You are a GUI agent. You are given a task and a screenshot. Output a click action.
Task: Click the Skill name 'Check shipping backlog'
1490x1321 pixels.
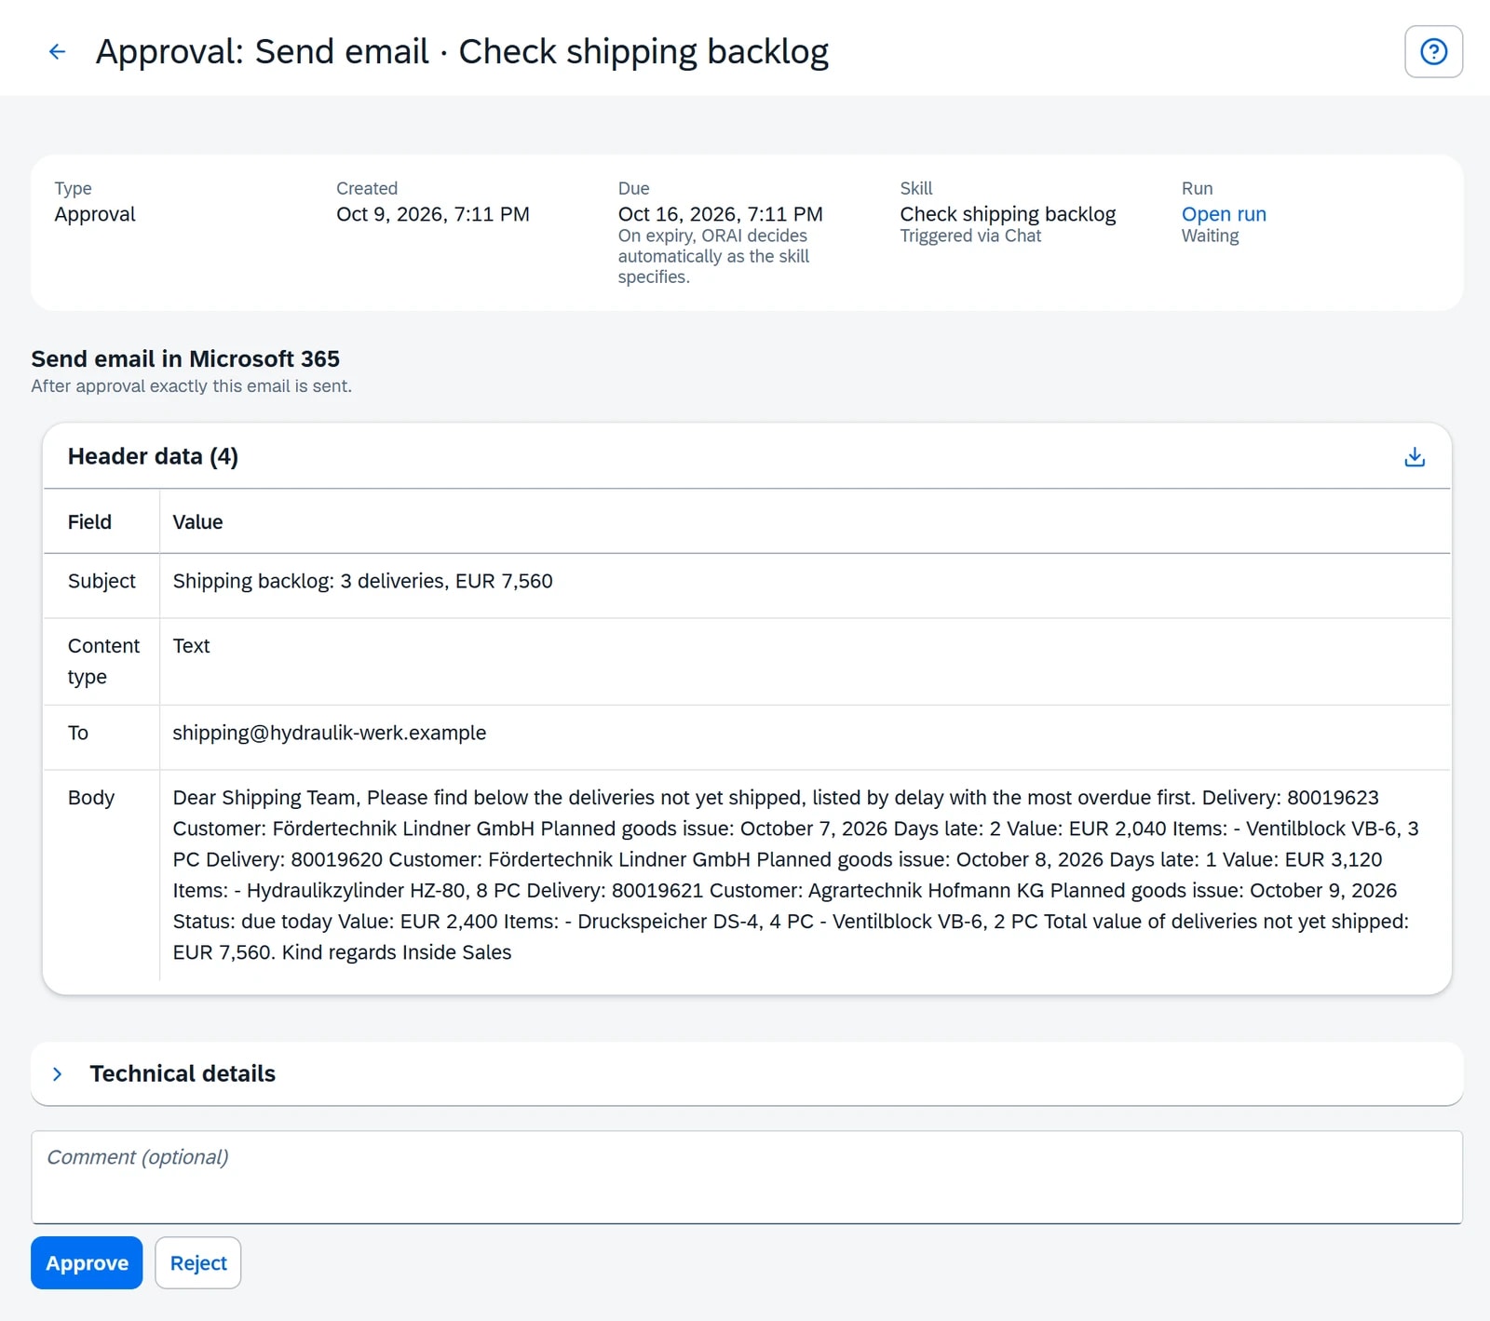(1008, 214)
